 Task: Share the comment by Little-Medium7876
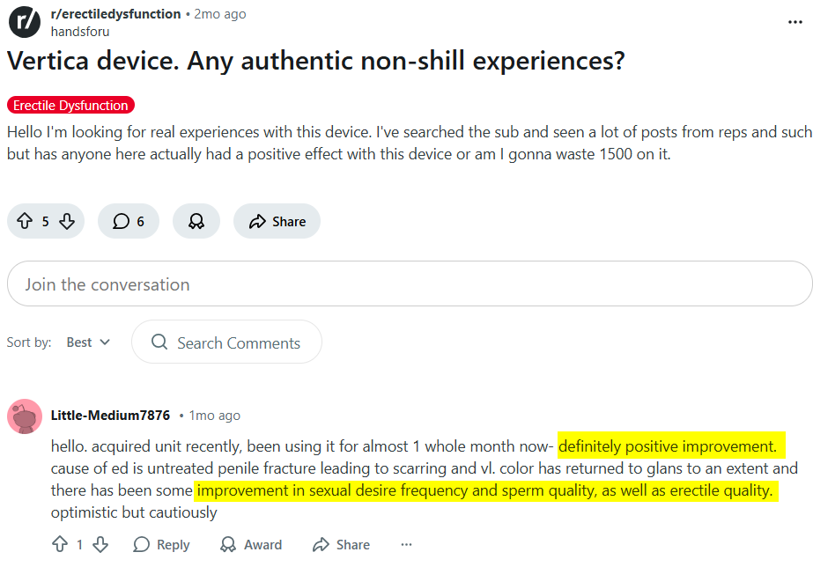pyautogui.click(x=342, y=545)
